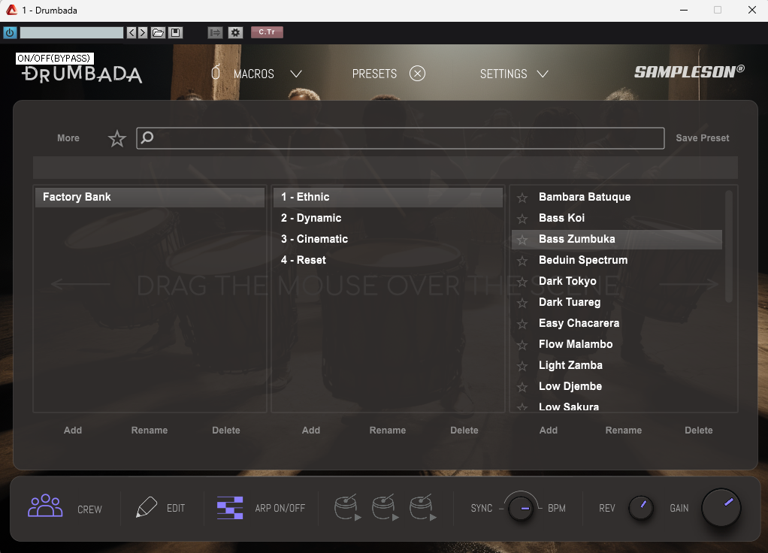Go to next preset with right arrow
The width and height of the screenshot is (768, 553).
tap(143, 32)
